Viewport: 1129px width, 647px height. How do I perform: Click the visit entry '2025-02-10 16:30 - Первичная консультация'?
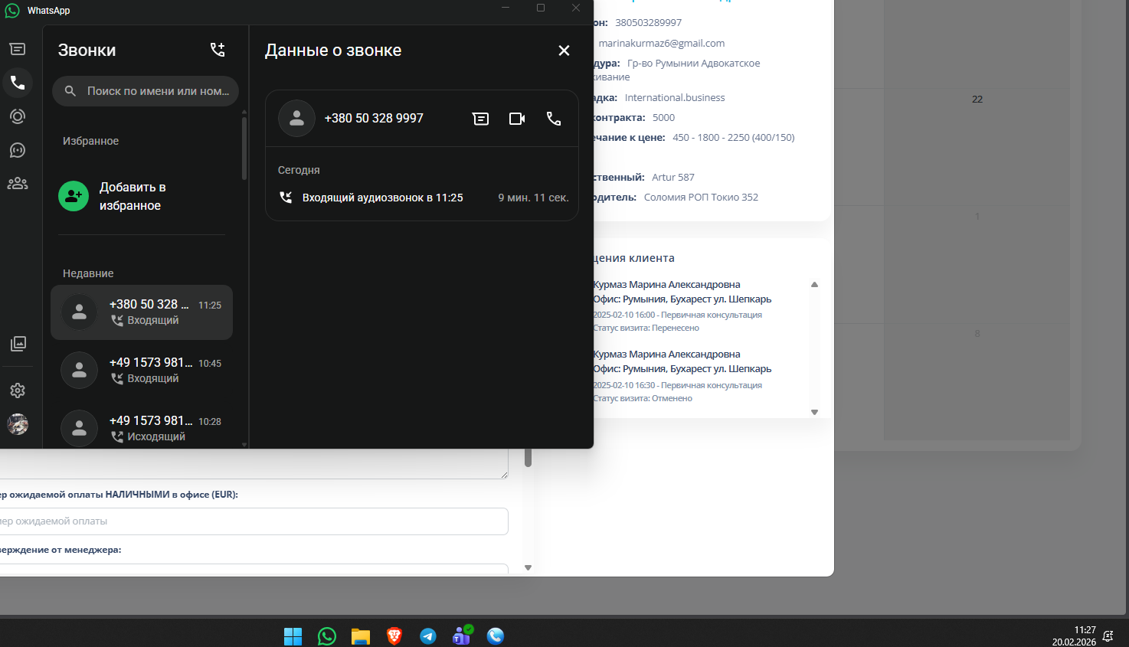point(678,385)
